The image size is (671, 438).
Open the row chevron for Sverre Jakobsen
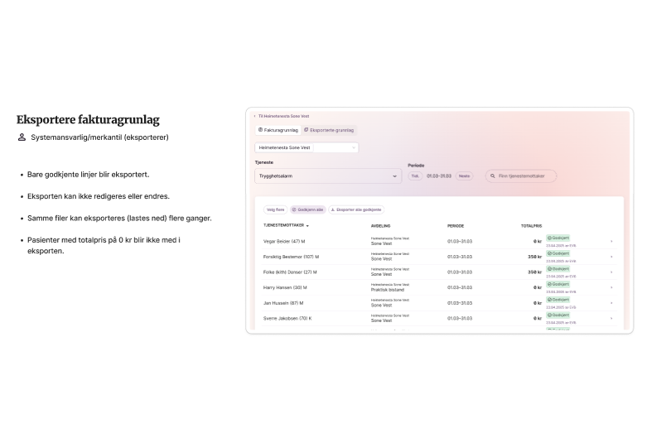611,318
